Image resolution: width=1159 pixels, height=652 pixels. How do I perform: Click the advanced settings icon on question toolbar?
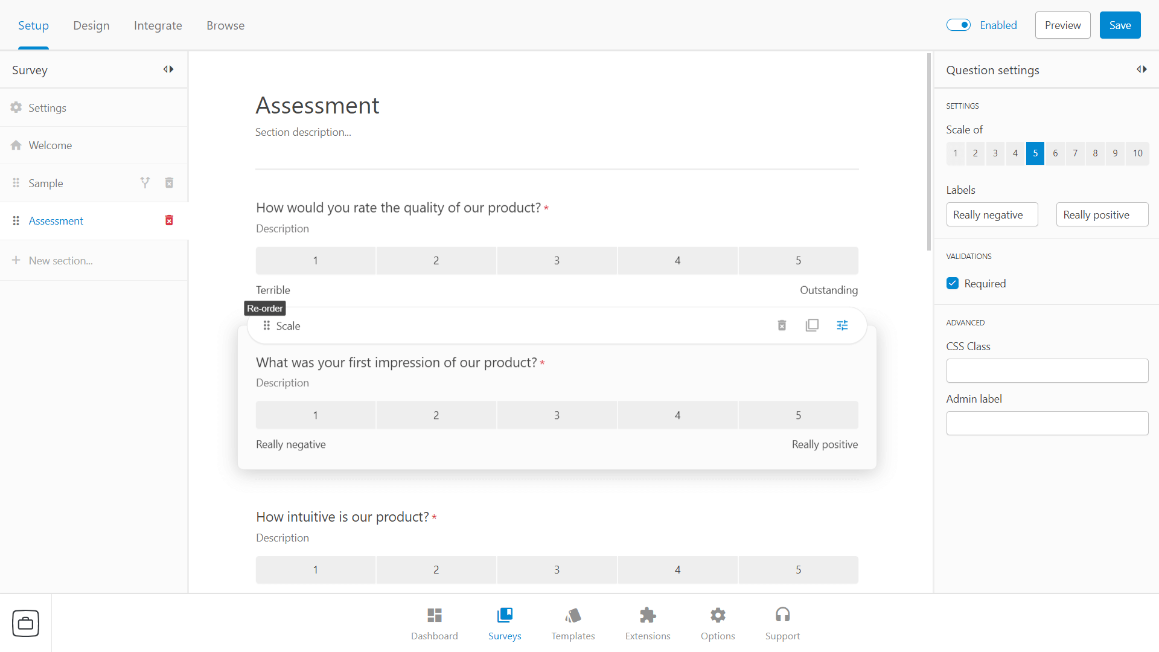tap(842, 325)
